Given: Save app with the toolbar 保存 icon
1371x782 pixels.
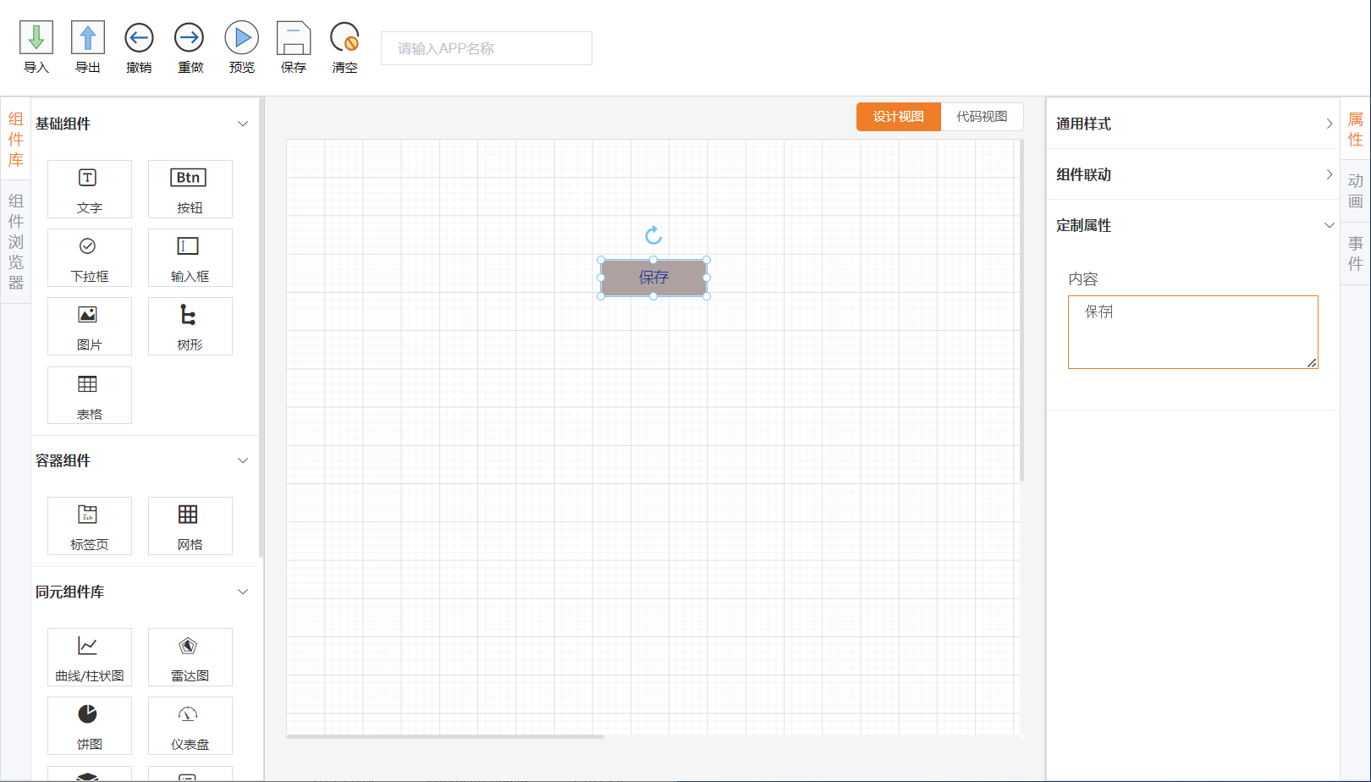Looking at the screenshot, I should (294, 38).
